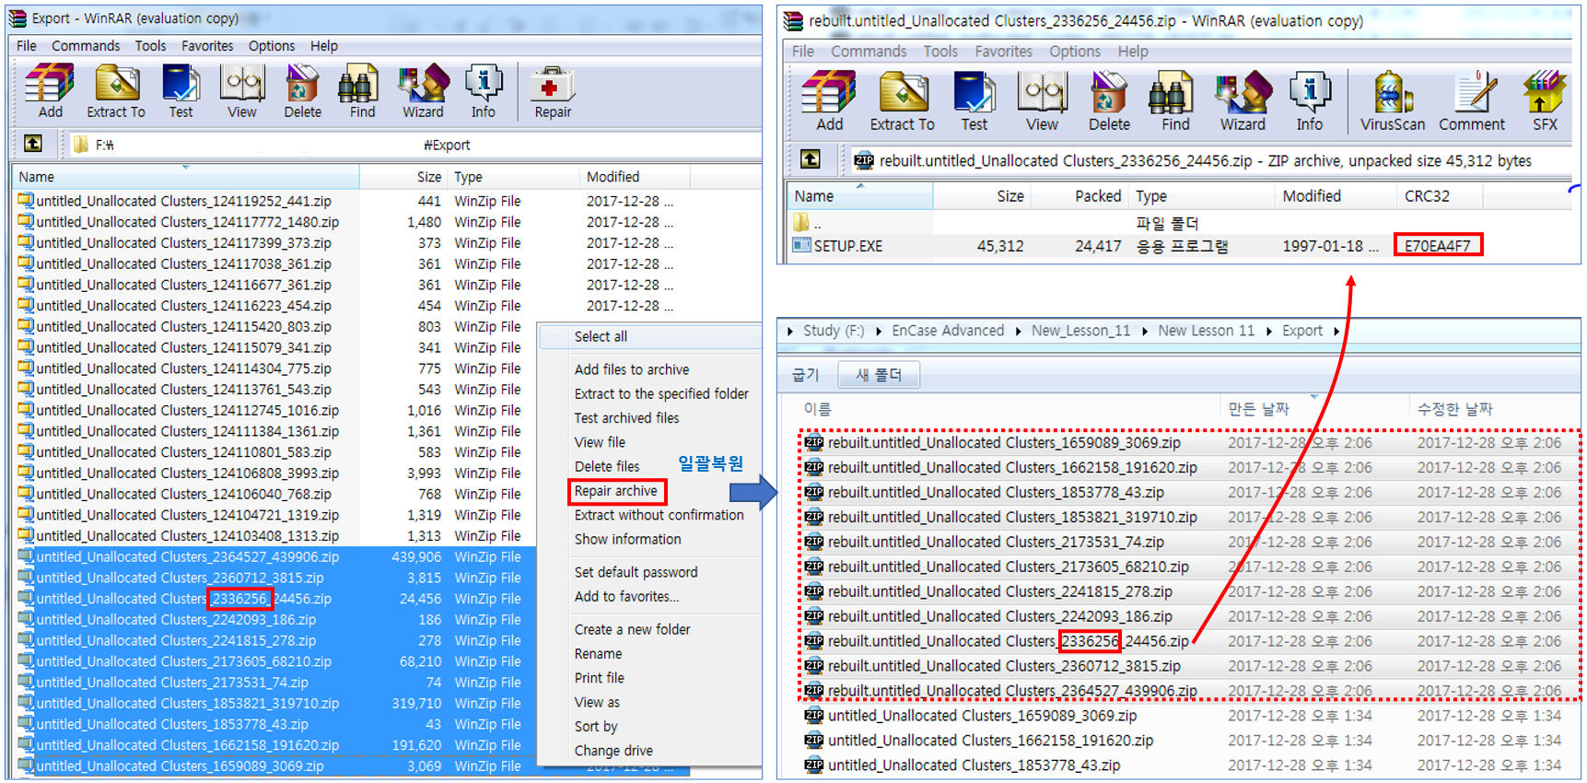Launch the Wizard in Export WinRAR window
Viewport: 1587px width, 783px height.
coord(423,91)
